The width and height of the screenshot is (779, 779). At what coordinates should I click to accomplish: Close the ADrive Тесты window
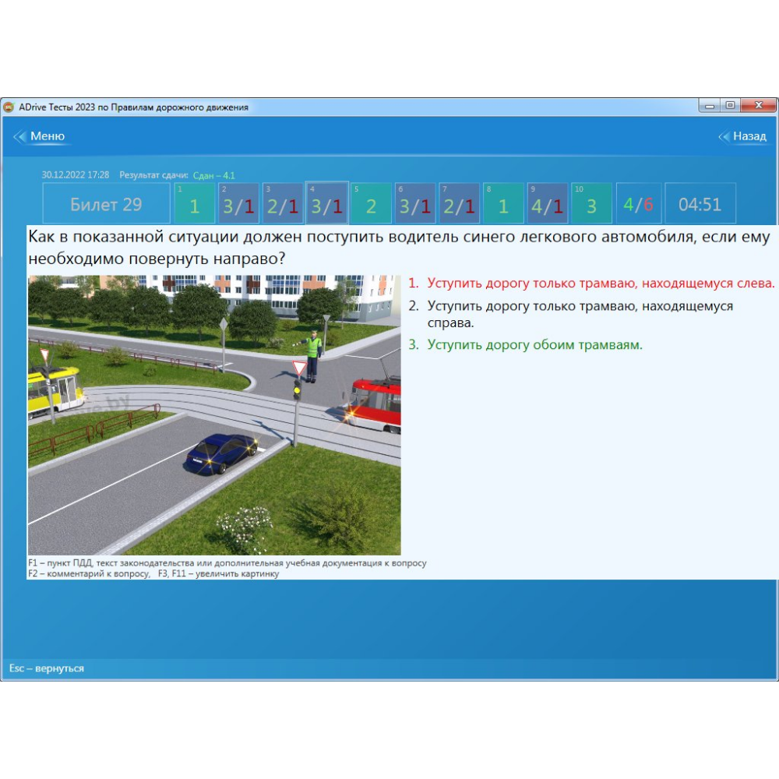click(758, 106)
